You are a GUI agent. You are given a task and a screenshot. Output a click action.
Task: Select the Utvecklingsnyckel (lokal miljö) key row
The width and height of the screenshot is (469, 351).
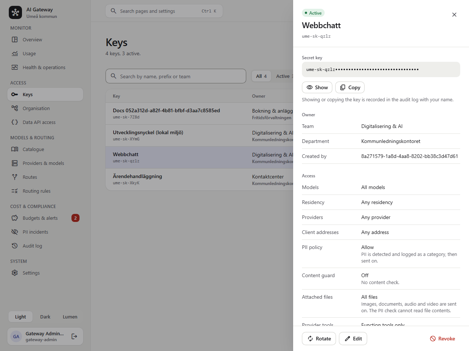pyautogui.click(x=199, y=135)
